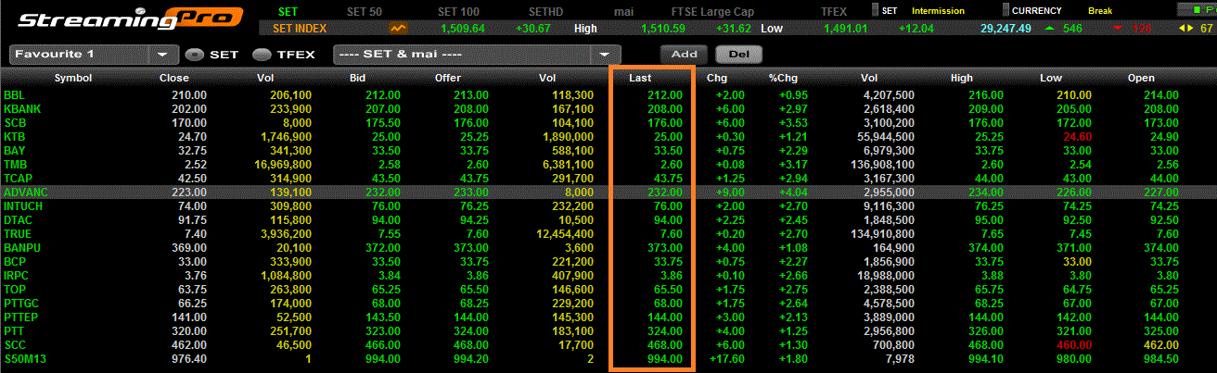Image resolution: width=1217 pixels, height=373 pixels.
Task: Click the Del button
Action: coord(738,55)
